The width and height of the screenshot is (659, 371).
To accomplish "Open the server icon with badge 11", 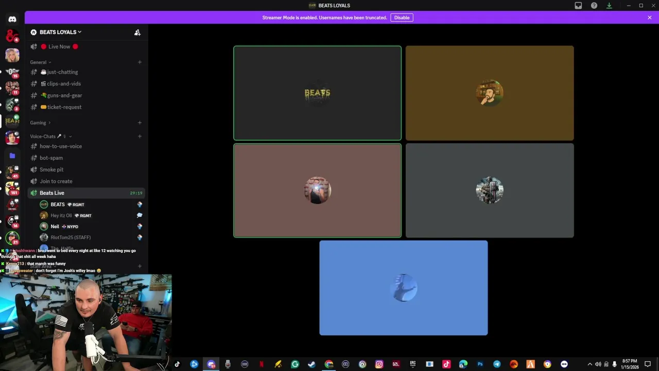I will (x=12, y=88).
